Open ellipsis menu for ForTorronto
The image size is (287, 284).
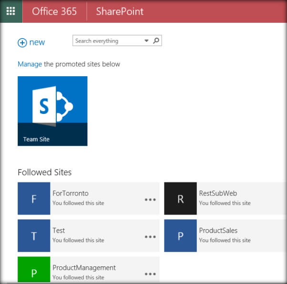[x=150, y=200]
